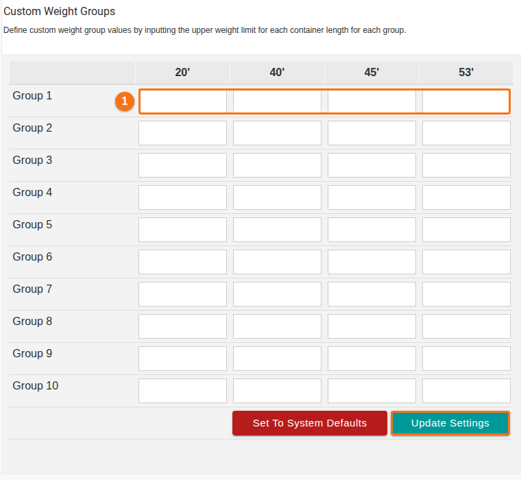This screenshot has height=480, width=521.
Task: Select Group 2 45' input box
Action: [372, 133]
